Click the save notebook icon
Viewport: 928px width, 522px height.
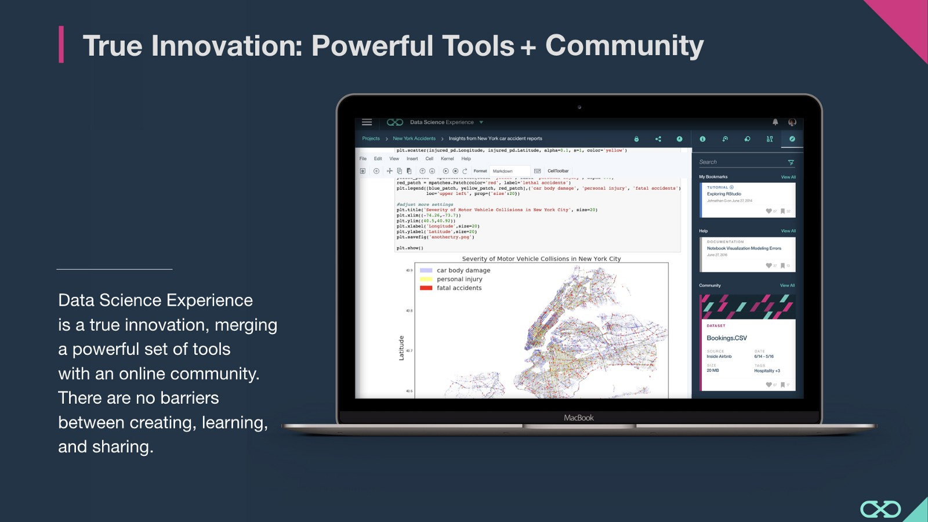coord(362,171)
